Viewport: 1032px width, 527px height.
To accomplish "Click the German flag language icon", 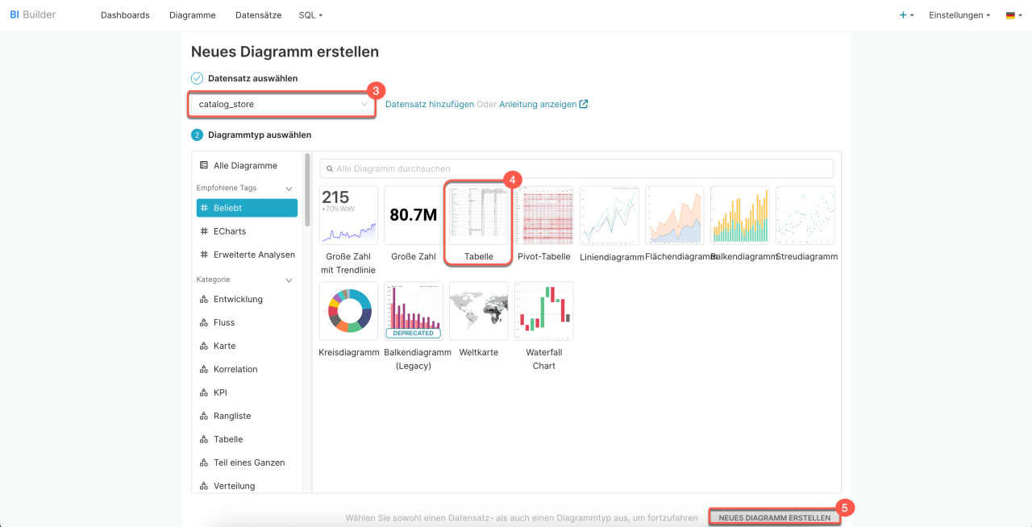I will (1010, 15).
